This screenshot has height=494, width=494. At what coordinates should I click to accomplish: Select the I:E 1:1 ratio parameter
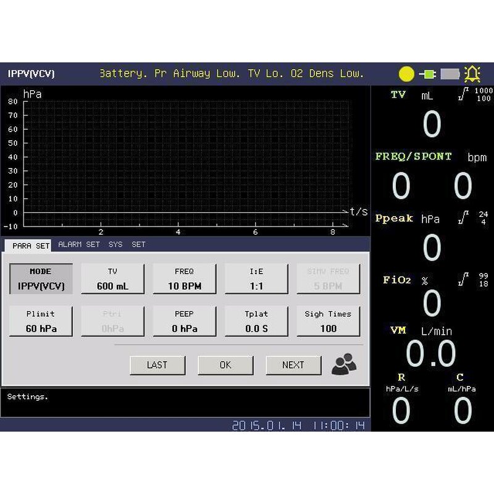point(256,279)
